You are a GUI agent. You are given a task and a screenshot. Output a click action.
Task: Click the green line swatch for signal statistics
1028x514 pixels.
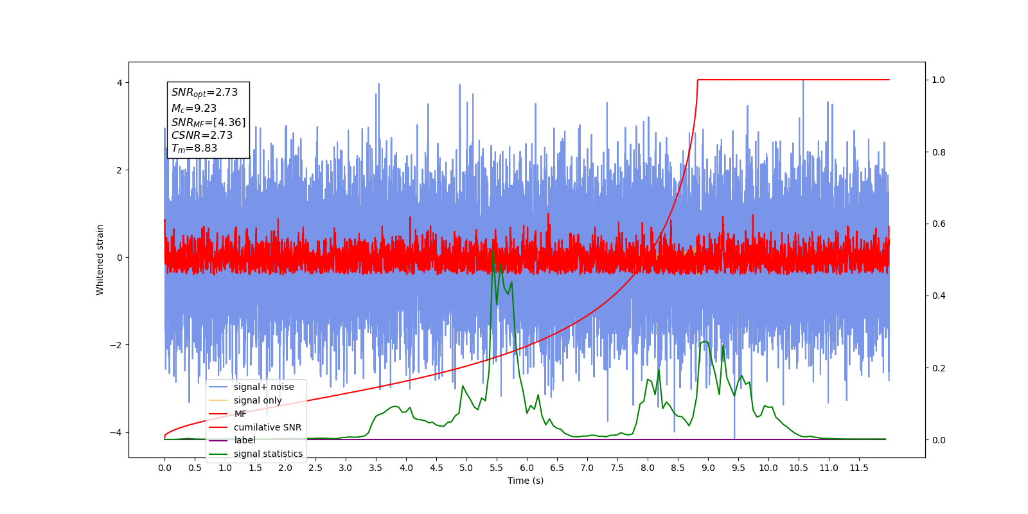[218, 454]
